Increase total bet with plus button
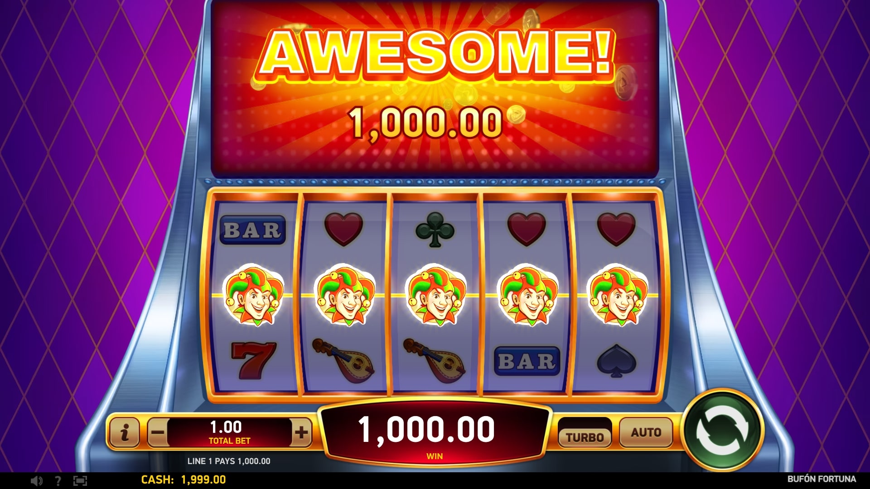 coord(301,432)
